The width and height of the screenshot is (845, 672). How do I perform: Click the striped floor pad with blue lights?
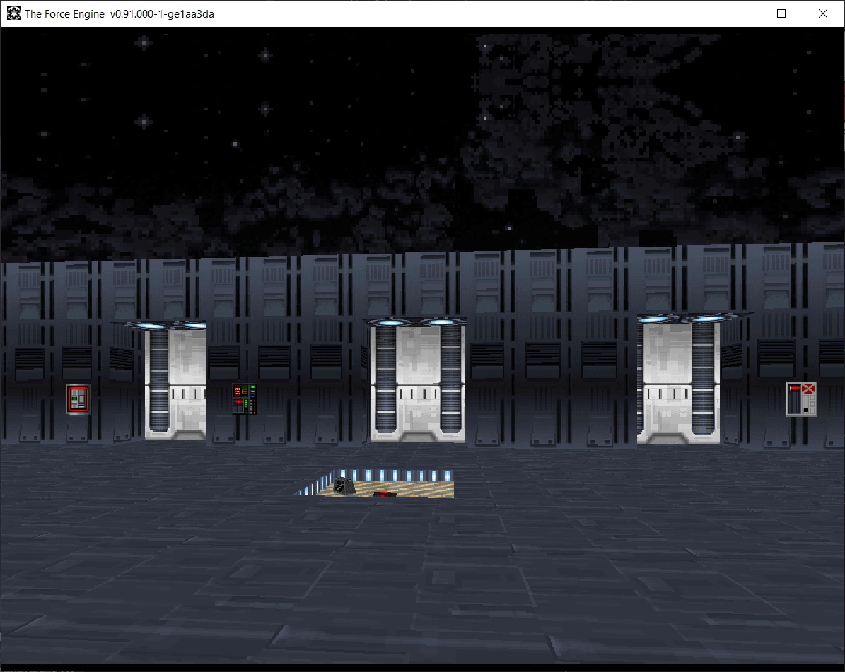pyautogui.click(x=374, y=483)
